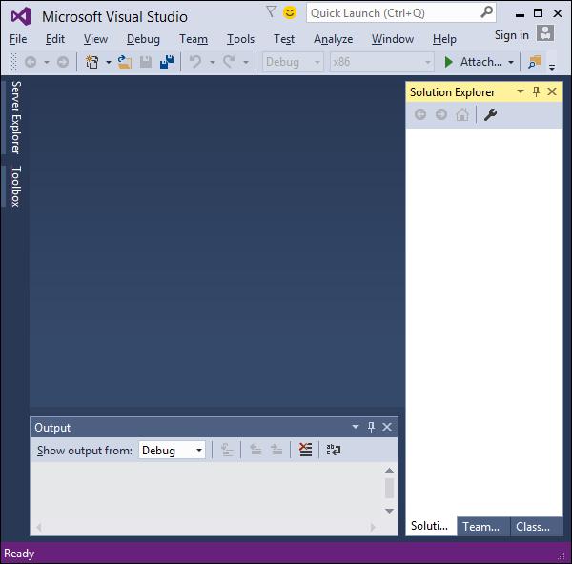
Task: Toggle auto-hide pin on Output panel
Action: [371, 427]
